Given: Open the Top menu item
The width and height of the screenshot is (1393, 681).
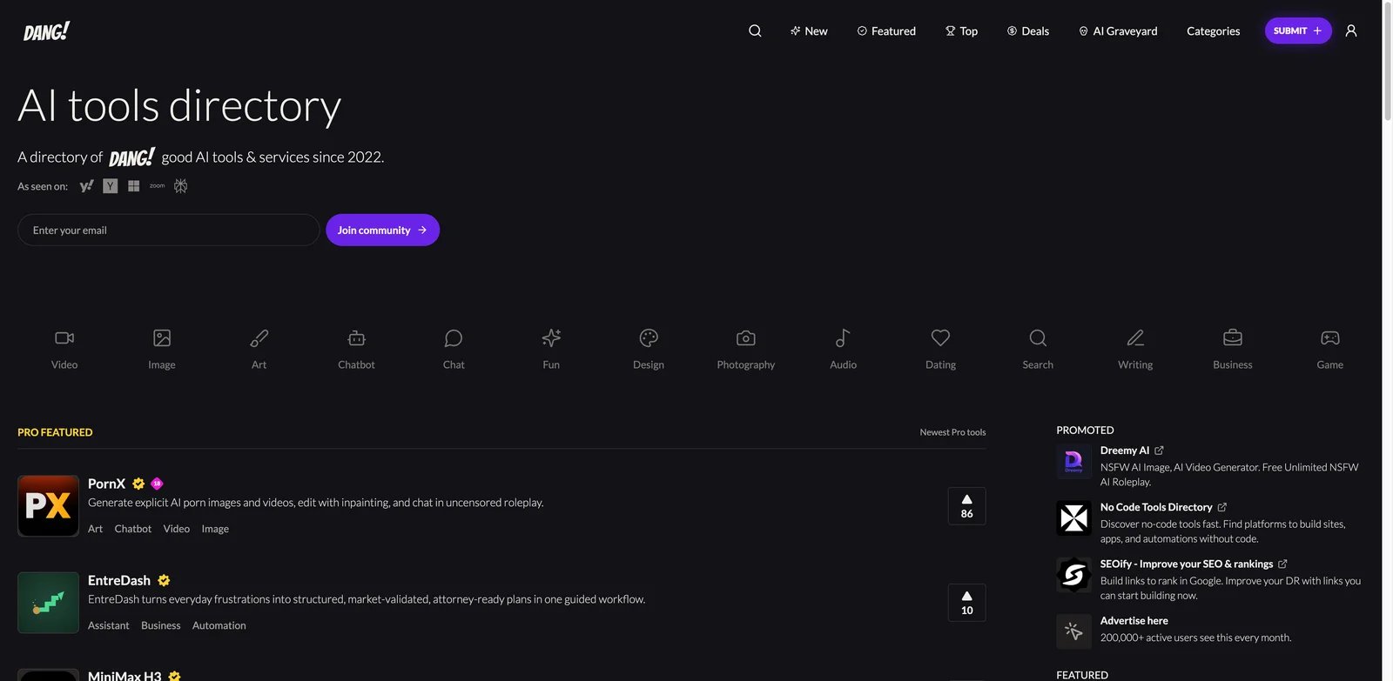Looking at the screenshot, I should (x=961, y=31).
